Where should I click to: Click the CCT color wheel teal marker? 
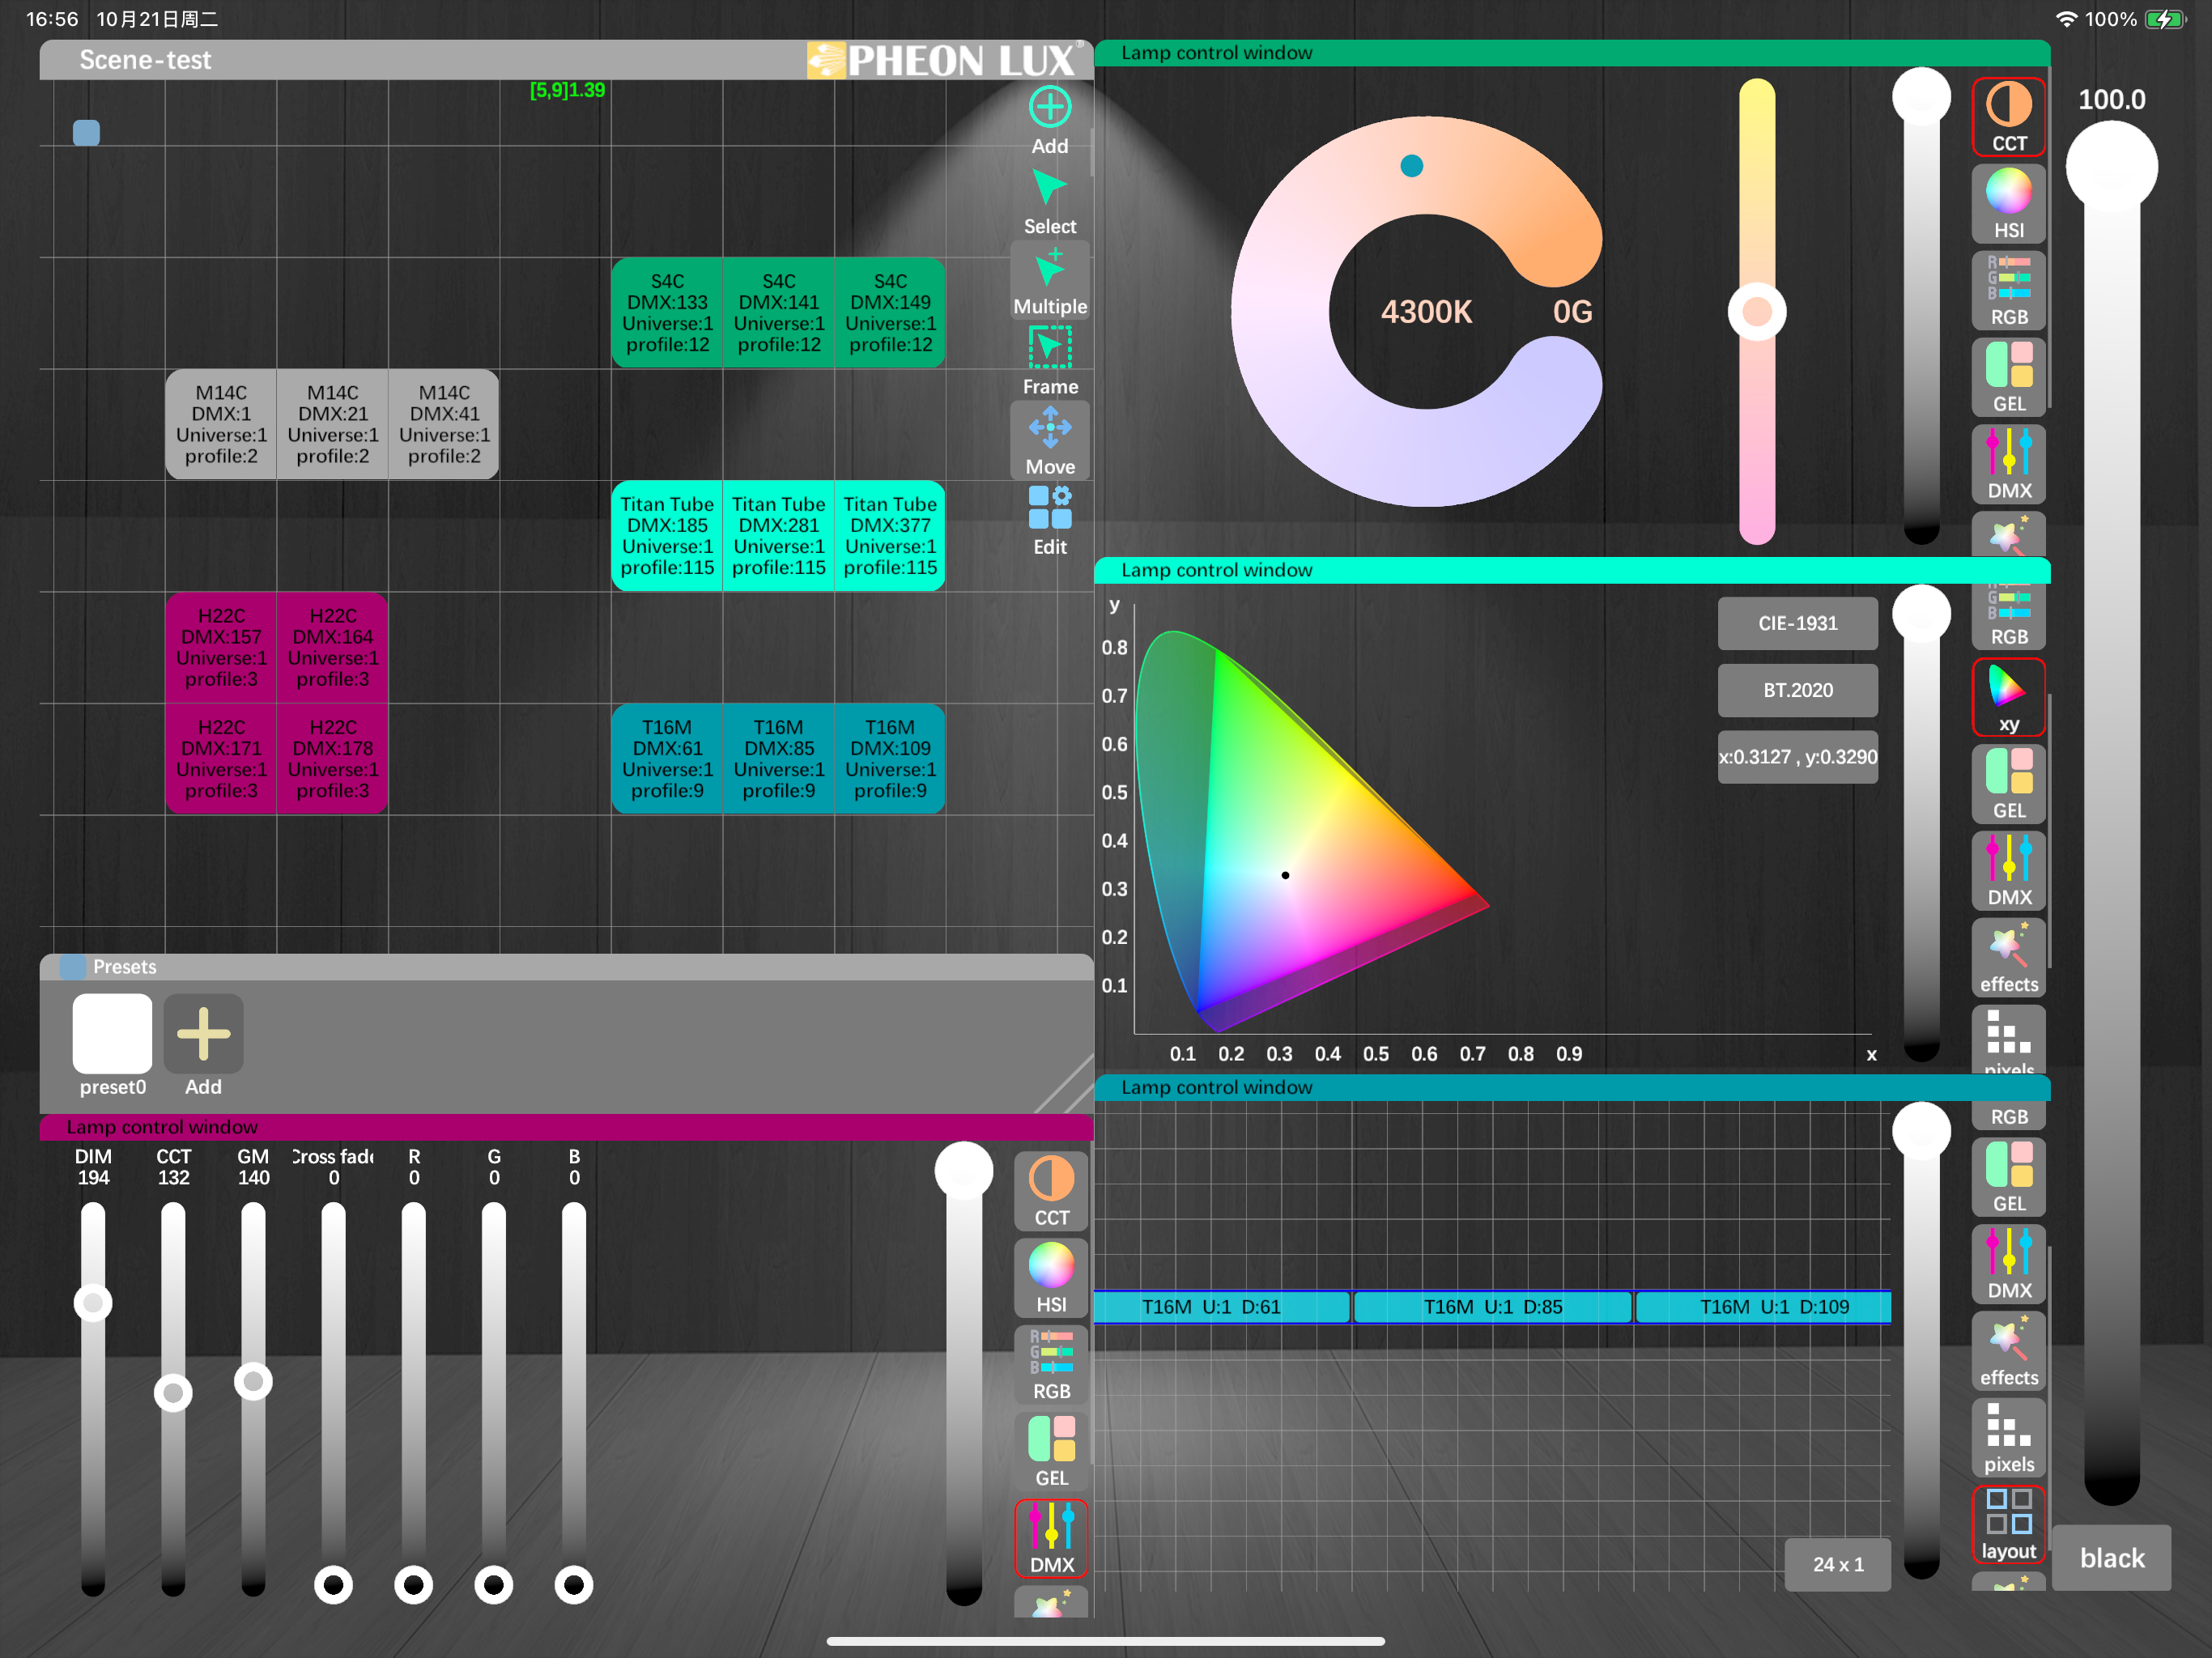1411,166
